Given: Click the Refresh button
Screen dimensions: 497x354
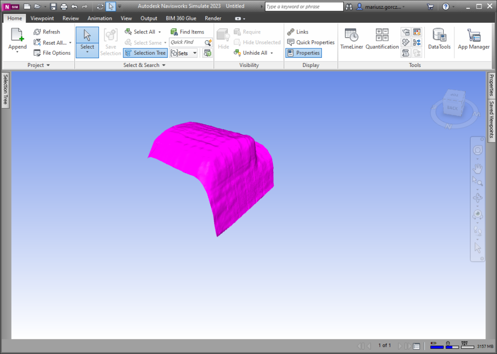Looking at the screenshot, I should (47, 32).
